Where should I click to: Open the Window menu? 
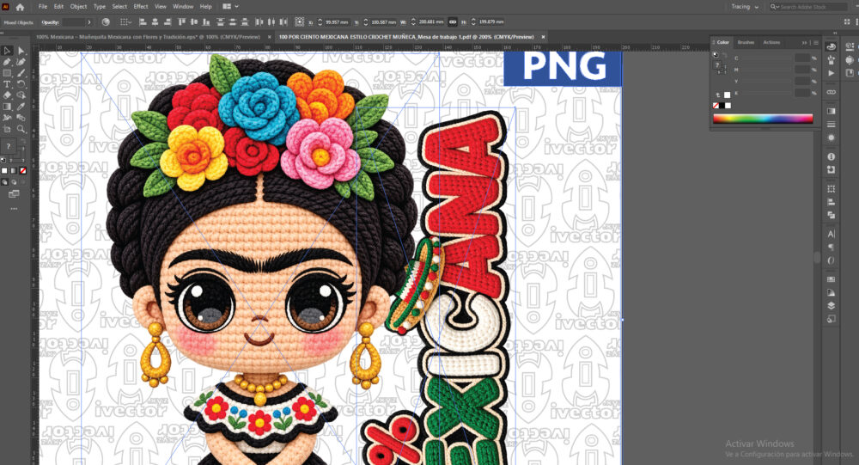tap(183, 7)
